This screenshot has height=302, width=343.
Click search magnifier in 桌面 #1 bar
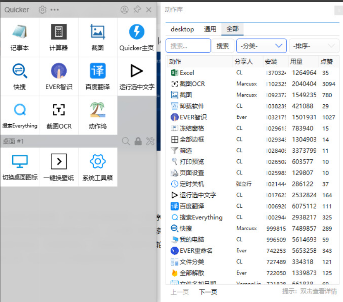(x=126, y=141)
